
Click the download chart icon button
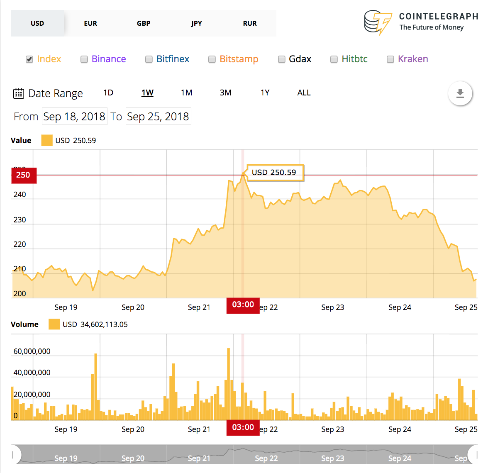pyautogui.click(x=460, y=93)
